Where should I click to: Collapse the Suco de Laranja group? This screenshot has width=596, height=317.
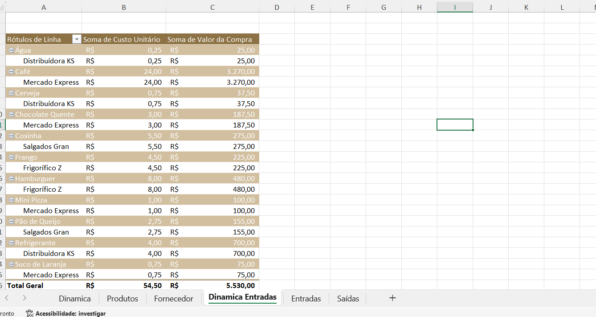12,264
